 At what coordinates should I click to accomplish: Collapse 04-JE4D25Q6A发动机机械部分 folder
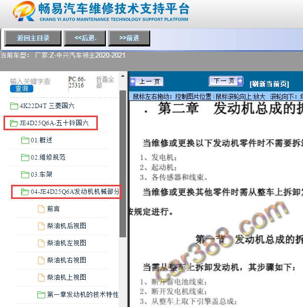[75, 191]
